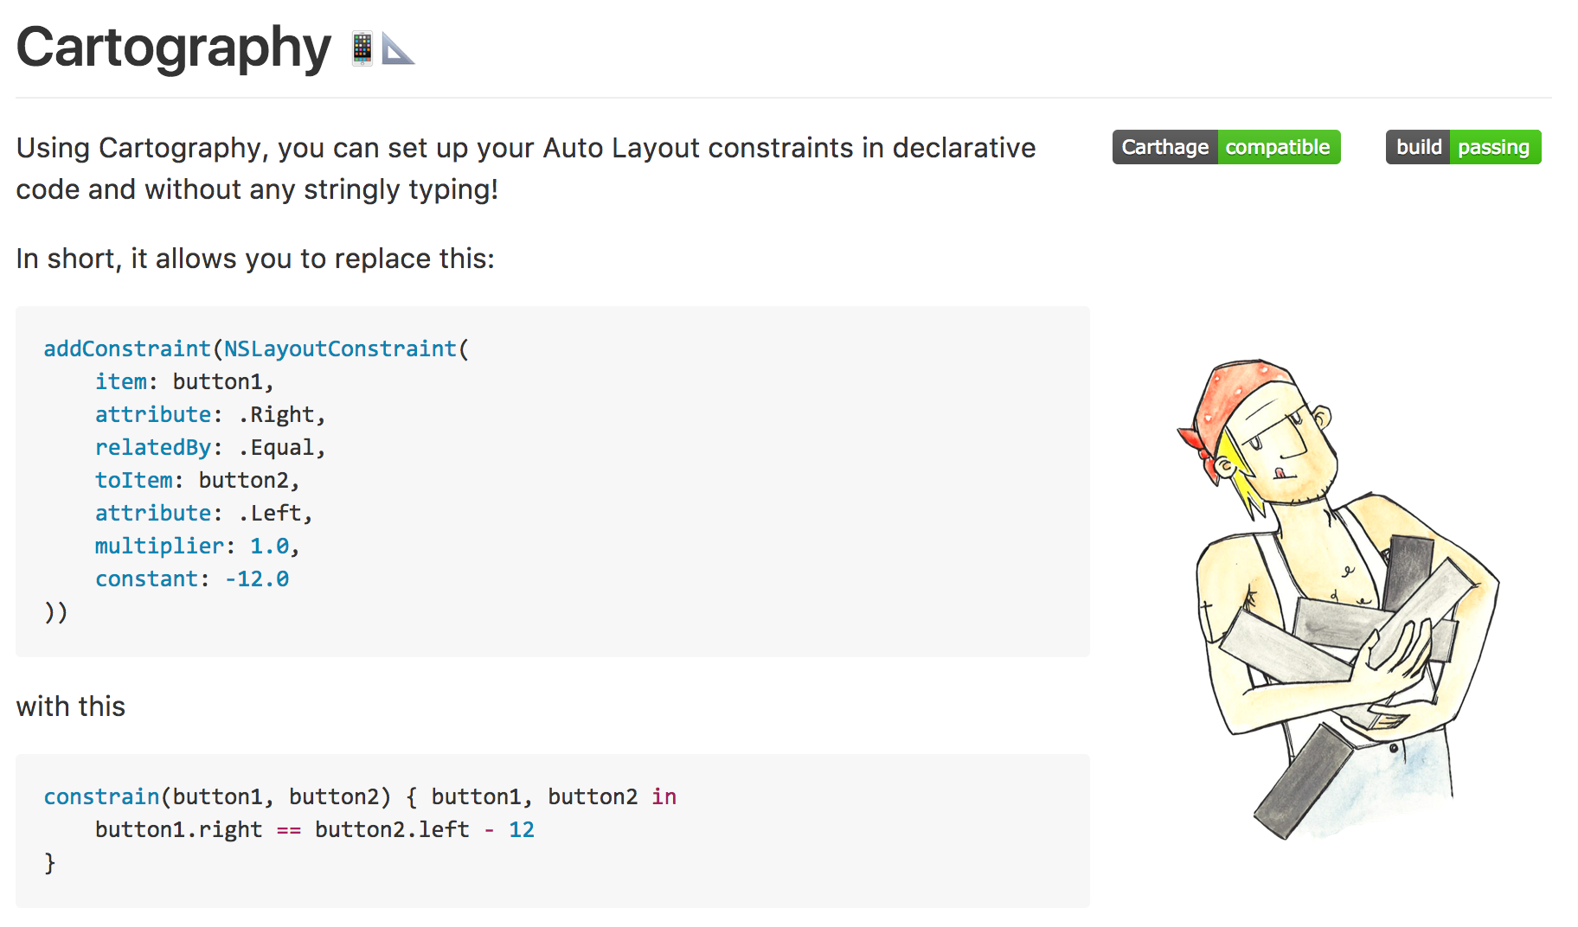Click the illustration of the man holding blocks
Viewport: 1578px width, 927px height.
tap(1338, 598)
